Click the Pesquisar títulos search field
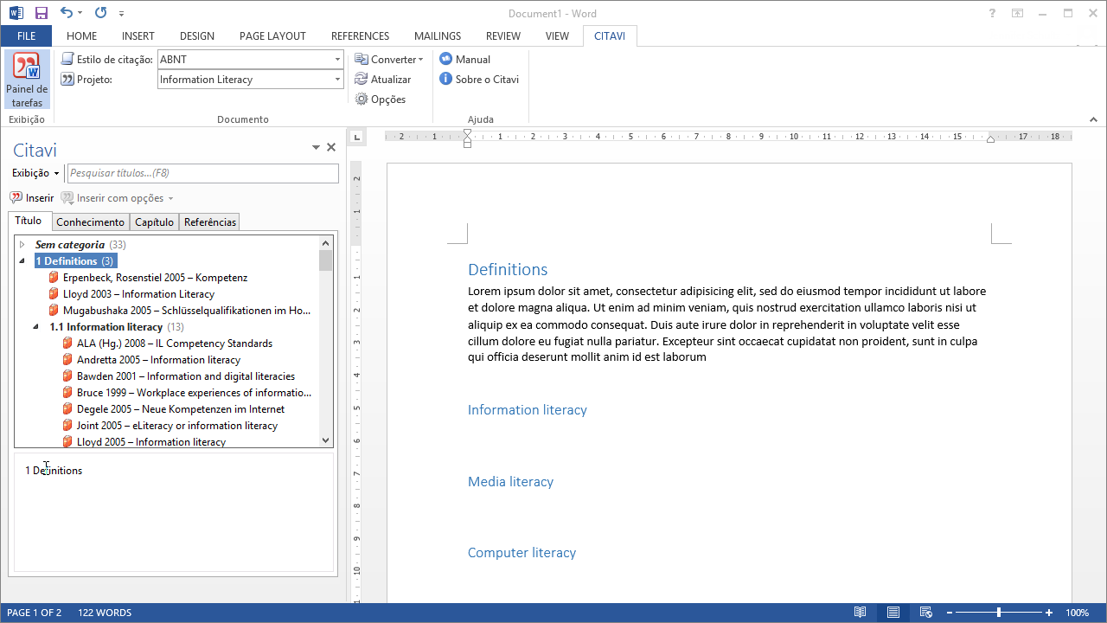This screenshot has height=623, width=1107. click(203, 174)
